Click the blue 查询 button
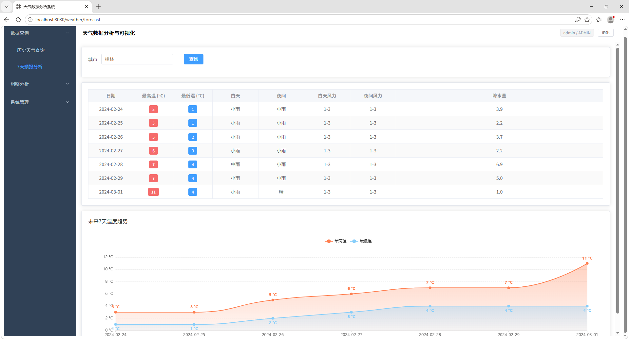Screen dimensions: 629x340 (193, 59)
